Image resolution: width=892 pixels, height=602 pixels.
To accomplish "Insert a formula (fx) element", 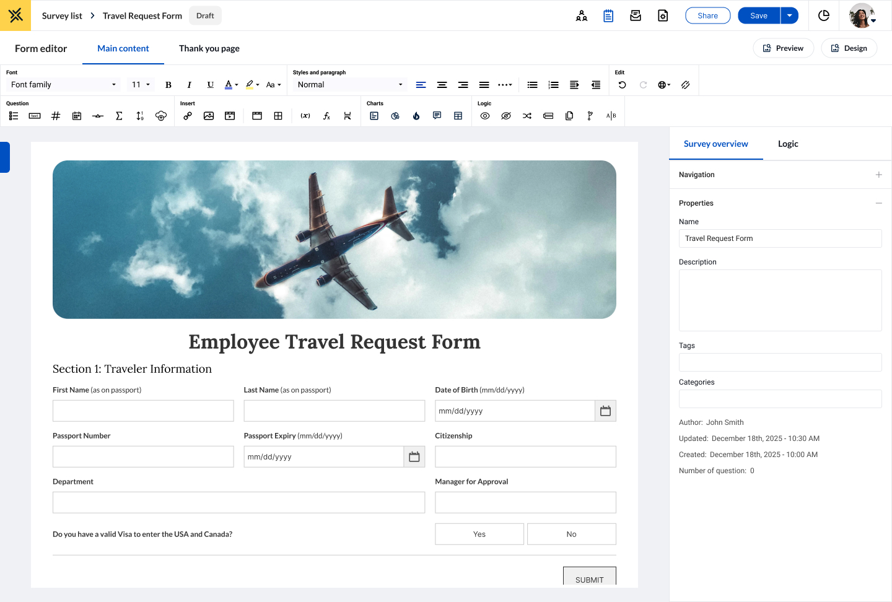I will click(x=326, y=116).
